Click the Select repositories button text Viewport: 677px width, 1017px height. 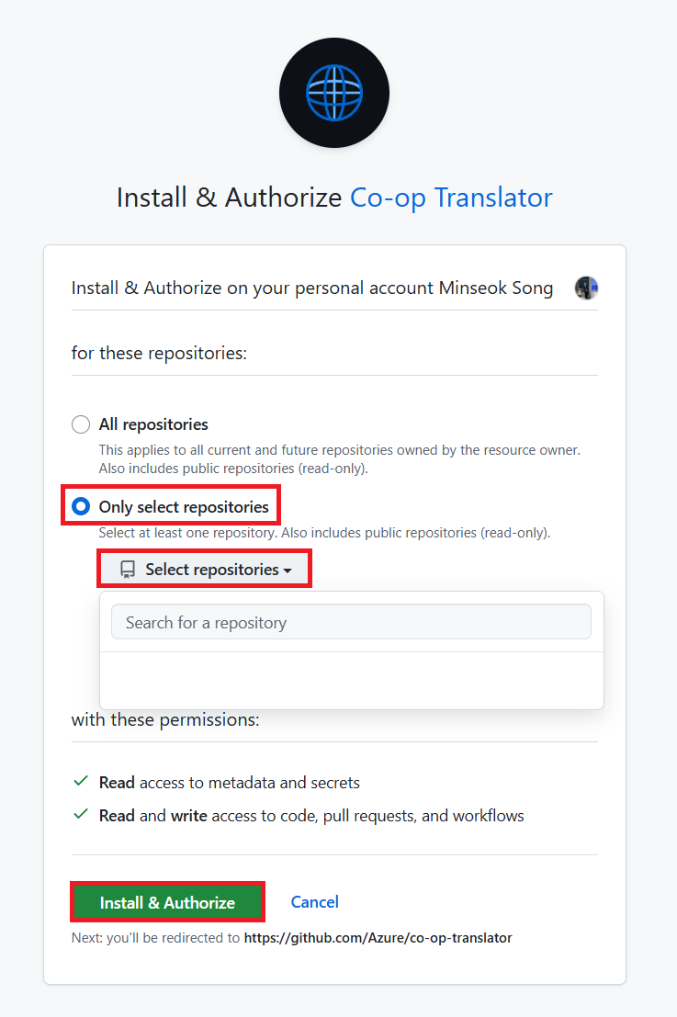tap(212, 569)
